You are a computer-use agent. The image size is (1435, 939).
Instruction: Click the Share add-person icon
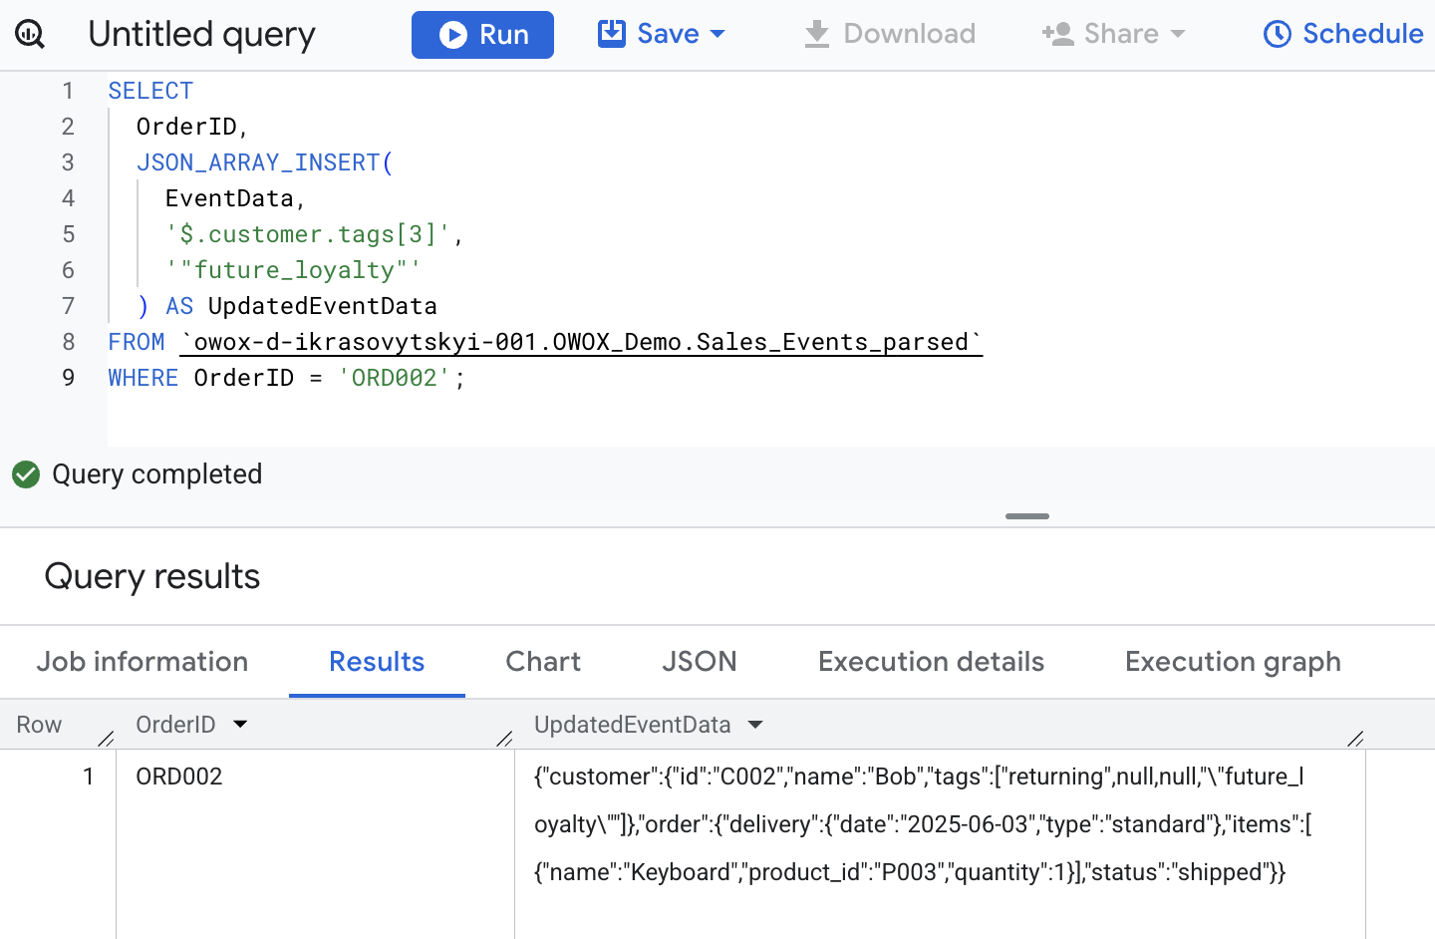point(1057,34)
